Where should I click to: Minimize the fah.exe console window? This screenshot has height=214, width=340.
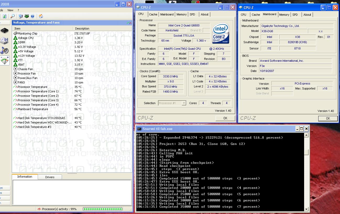coord(297,129)
